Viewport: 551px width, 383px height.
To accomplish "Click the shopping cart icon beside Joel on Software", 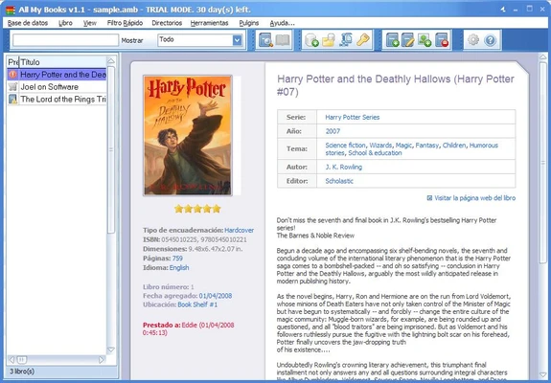I will [12, 87].
